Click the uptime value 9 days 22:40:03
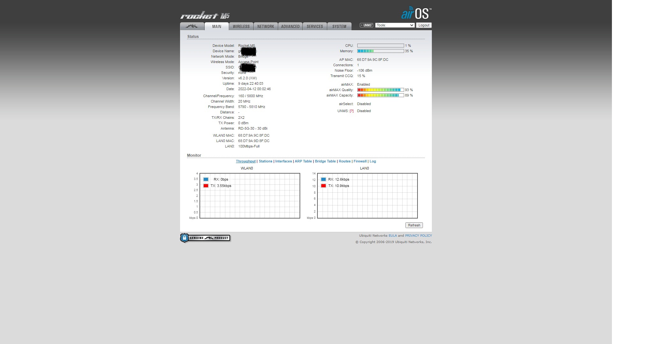This screenshot has height=344, width=661. pyautogui.click(x=251, y=83)
